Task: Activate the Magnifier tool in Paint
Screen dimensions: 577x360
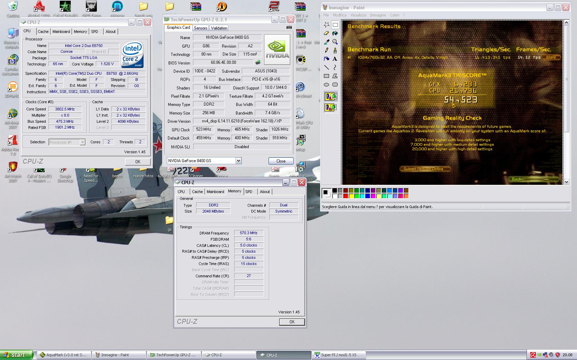Action: pos(335,42)
